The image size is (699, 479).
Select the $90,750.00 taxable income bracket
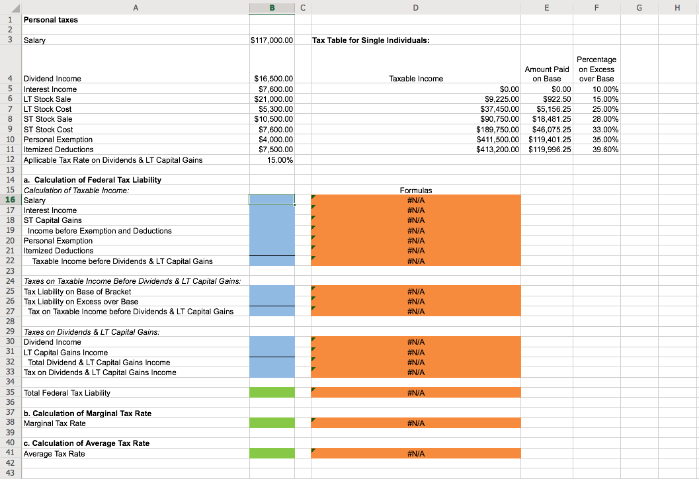point(415,119)
